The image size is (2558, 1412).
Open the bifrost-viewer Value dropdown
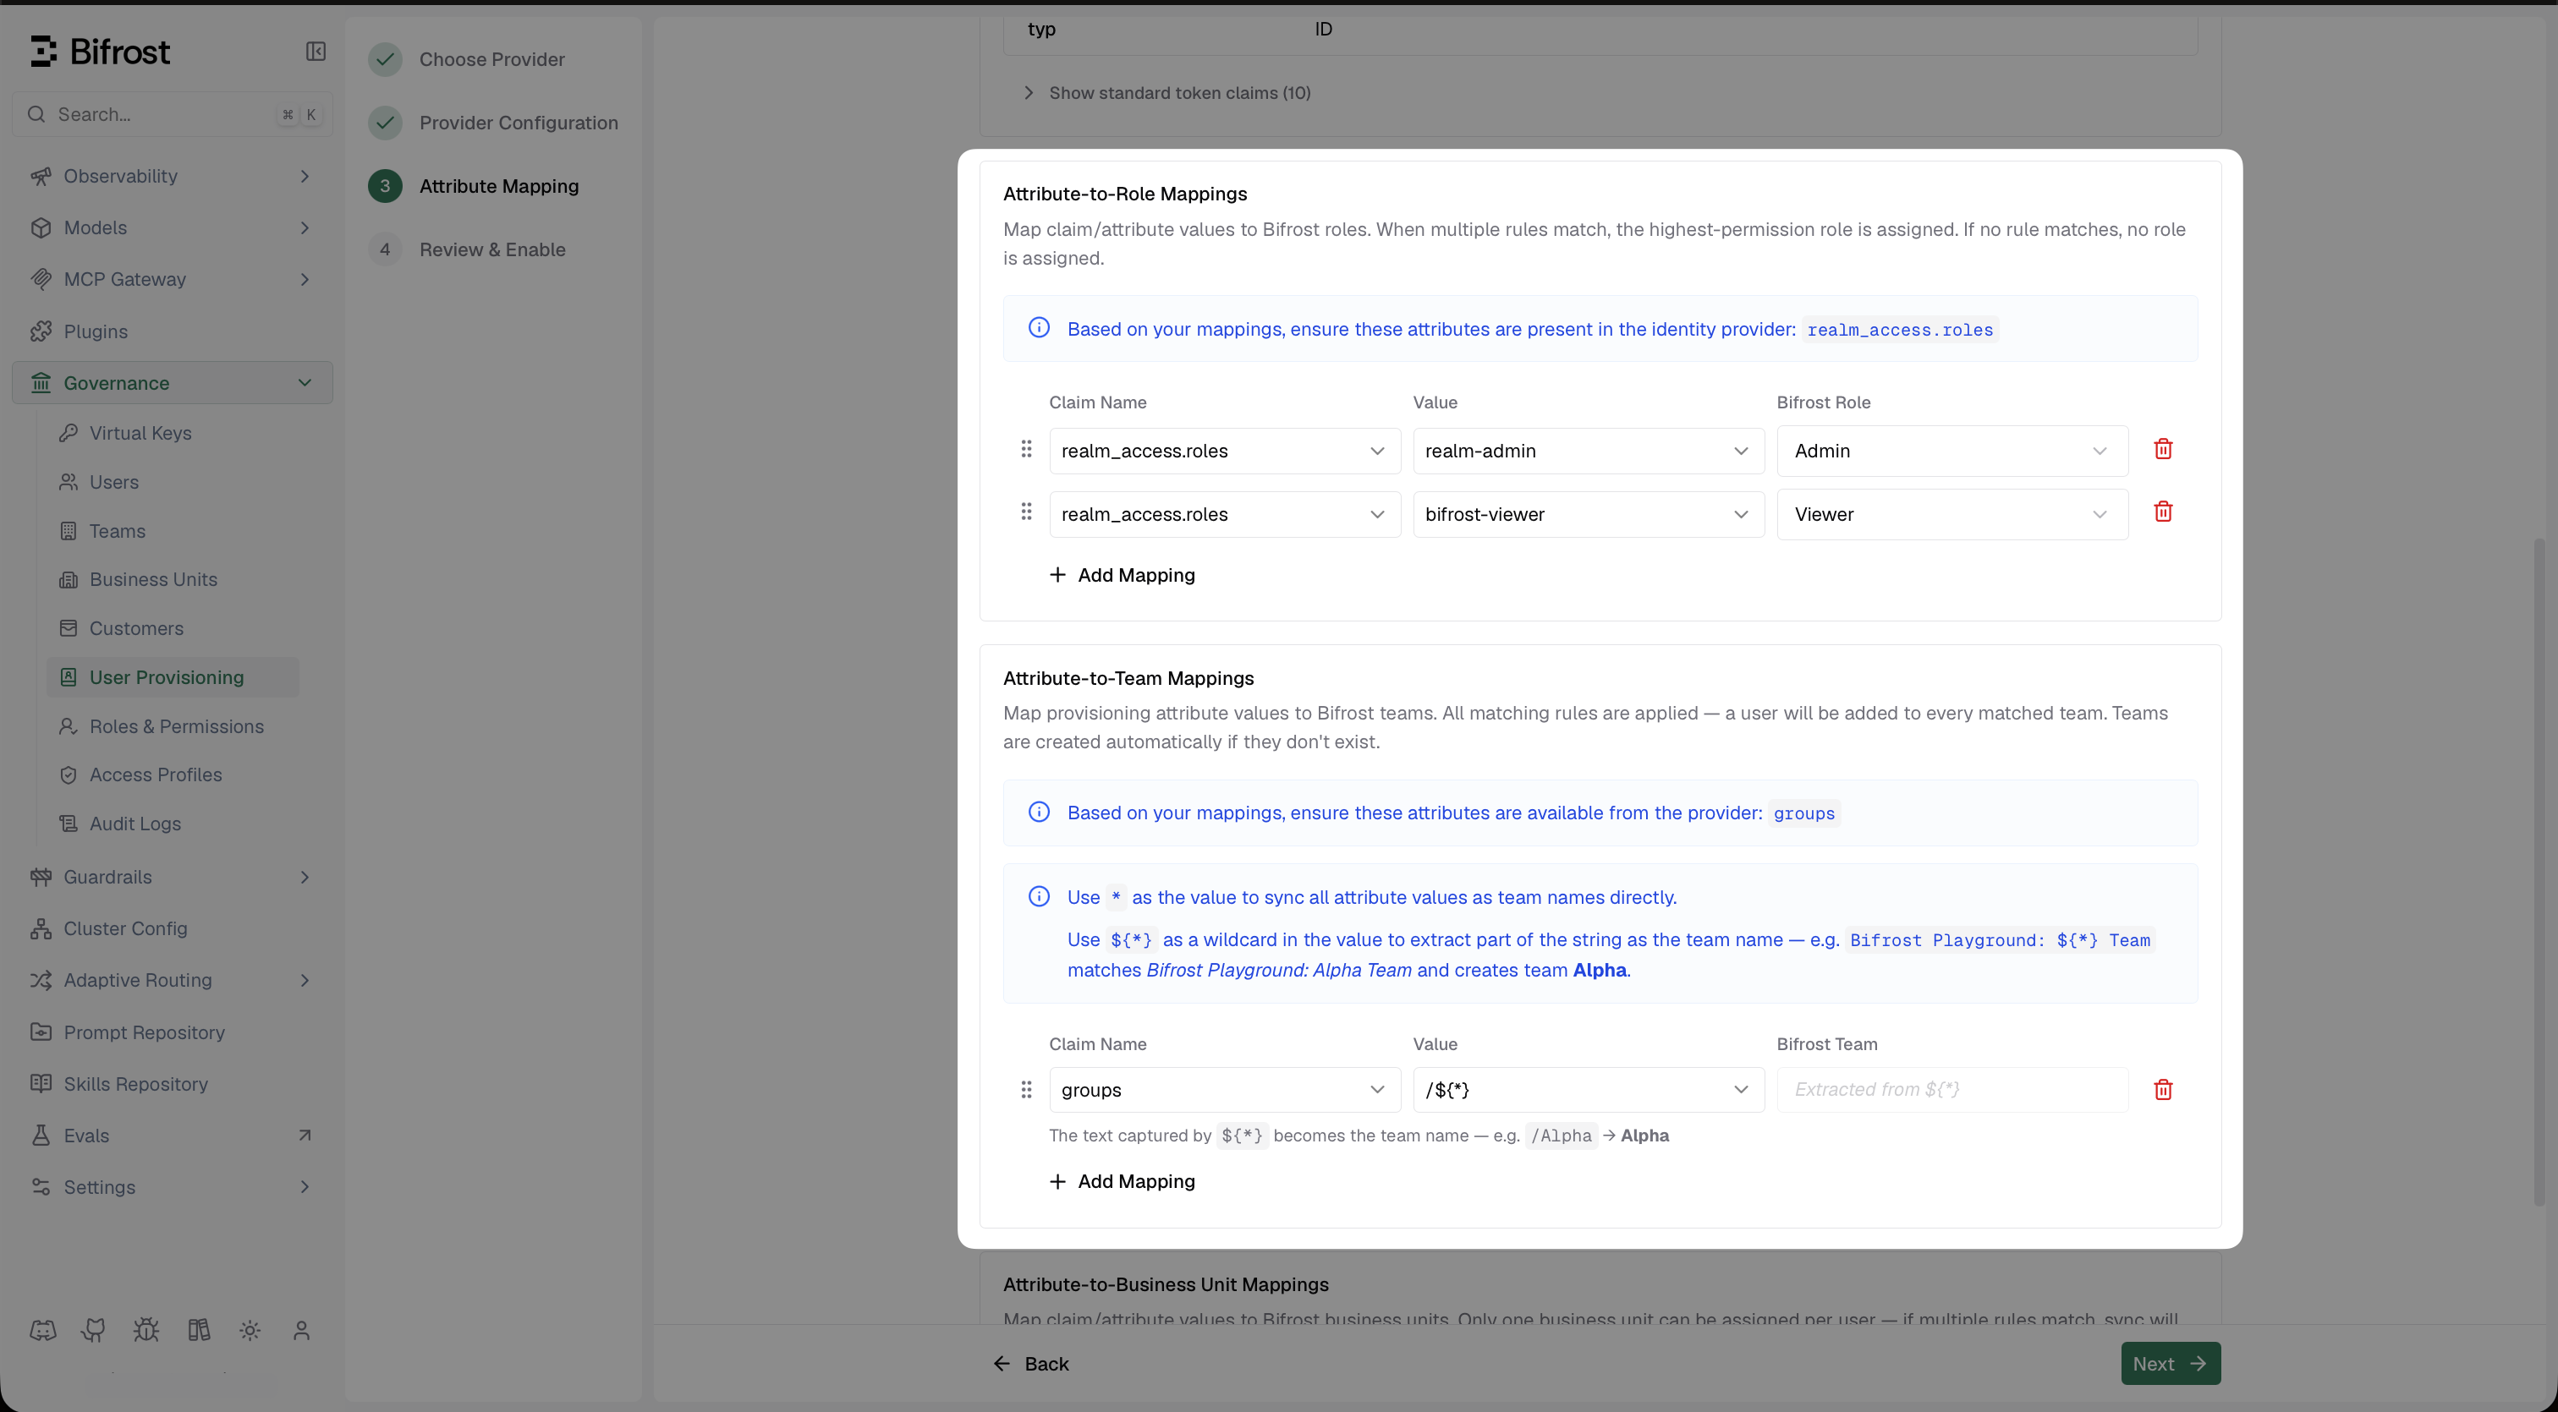click(x=1589, y=514)
